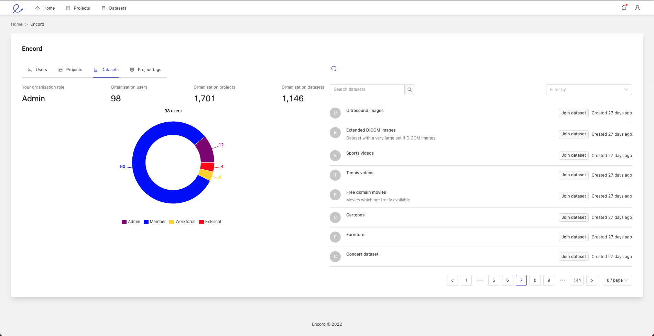Open the Filter by dropdown
Screen dimensions: 654x336
point(589,90)
